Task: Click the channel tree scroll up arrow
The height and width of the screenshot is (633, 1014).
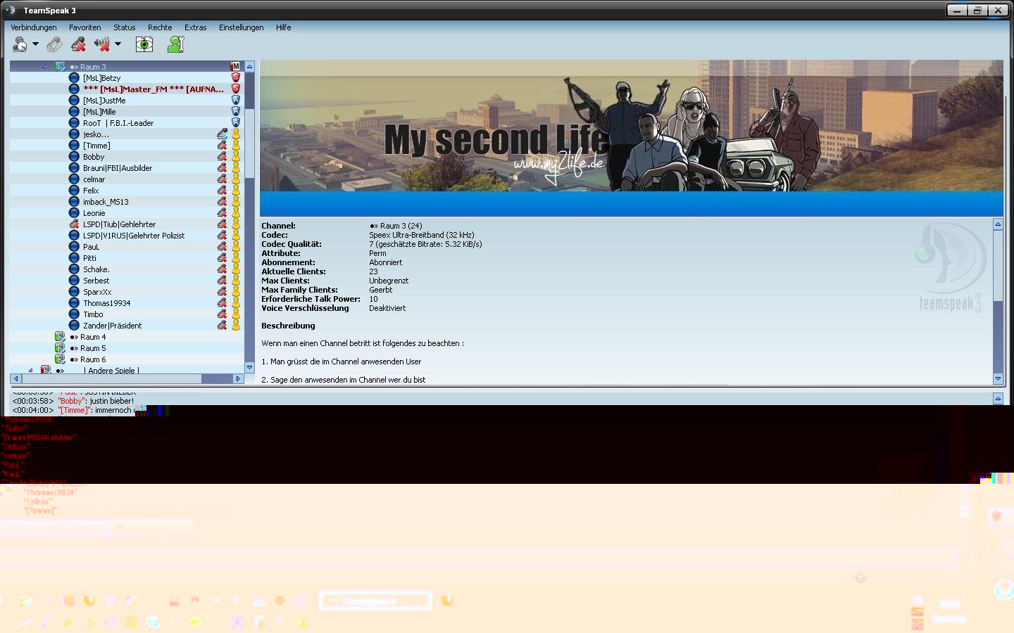Action: (249, 66)
